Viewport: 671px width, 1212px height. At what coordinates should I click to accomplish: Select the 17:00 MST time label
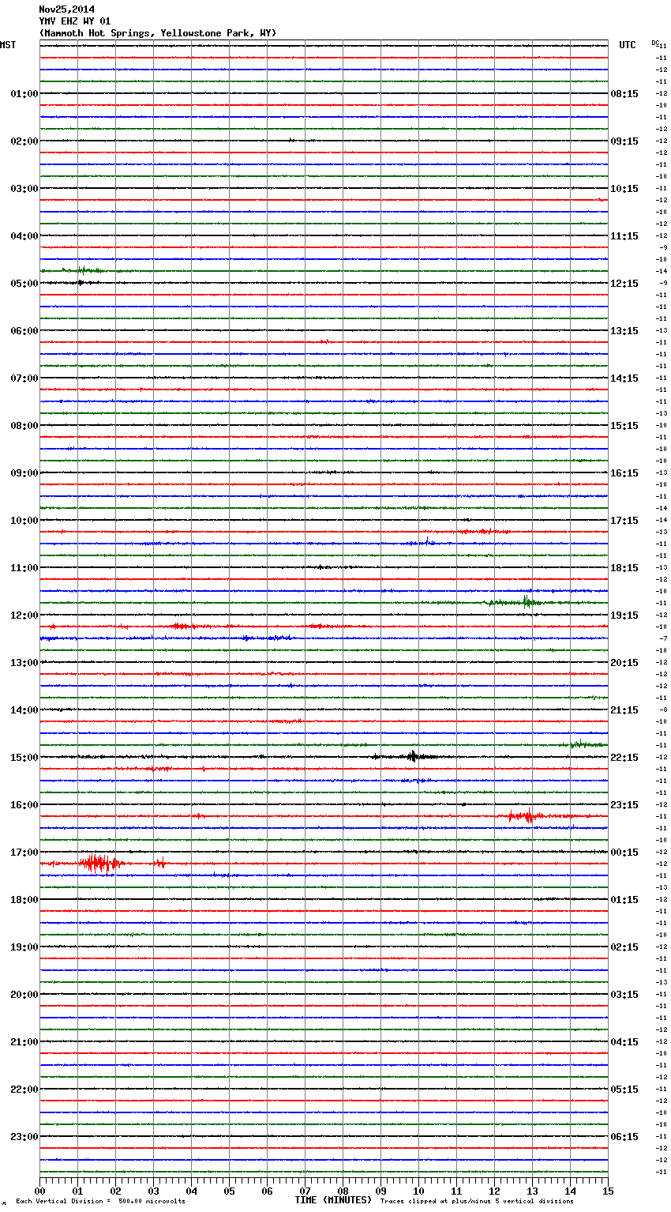coord(24,853)
